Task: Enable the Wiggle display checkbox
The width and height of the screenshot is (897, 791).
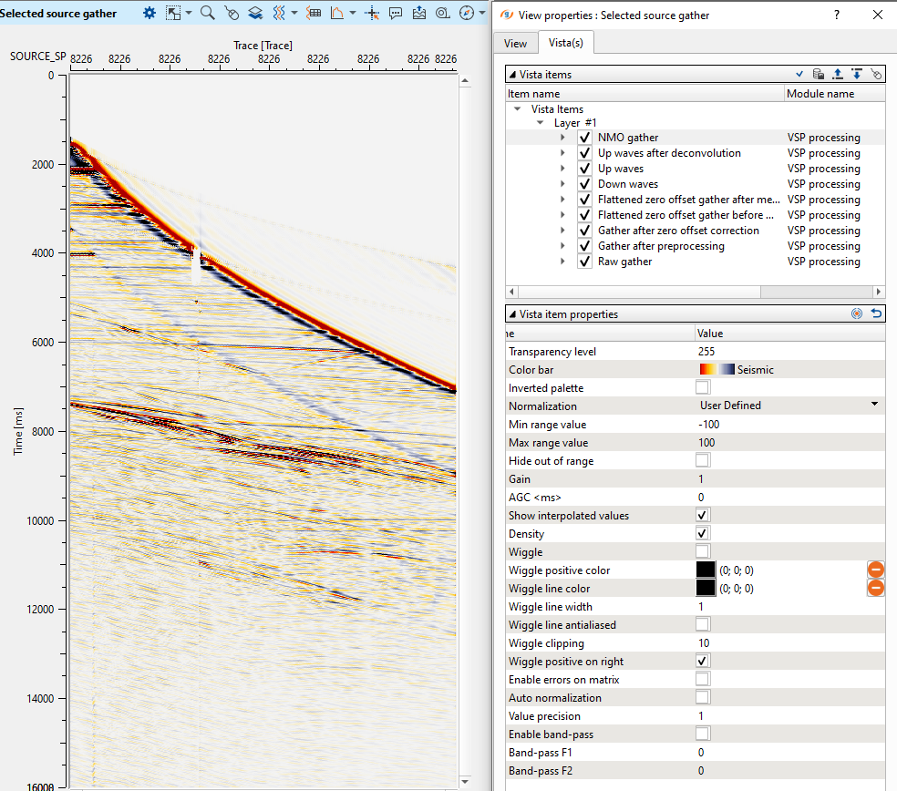Action: [703, 551]
